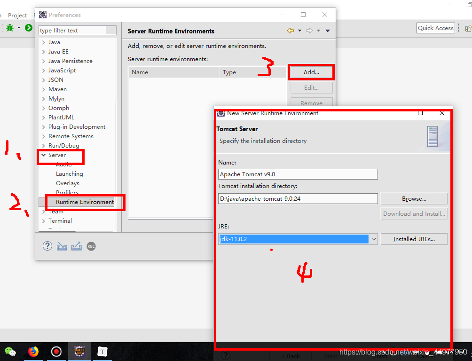The width and height of the screenshot is (472, 361).
Task: Click the Export preferences icon
Action: click(x=77, y=246)
